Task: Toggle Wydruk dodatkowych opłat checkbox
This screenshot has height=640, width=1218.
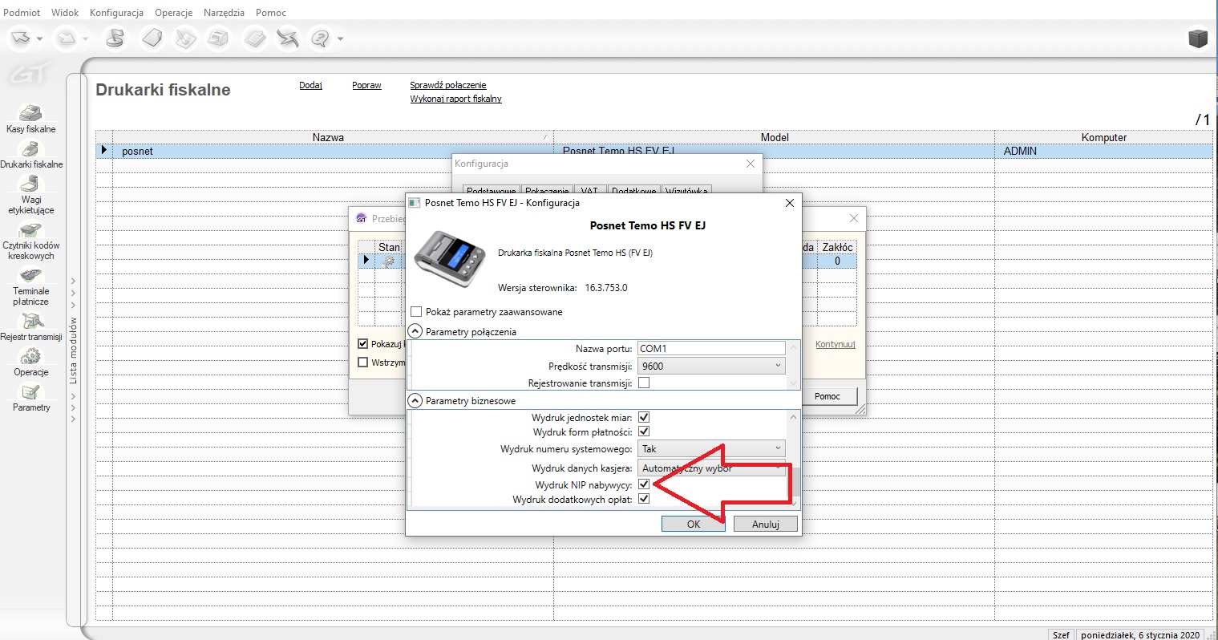Action: tap(643, 500)
